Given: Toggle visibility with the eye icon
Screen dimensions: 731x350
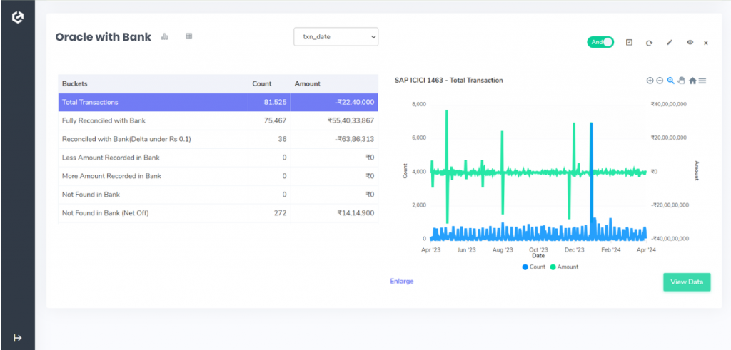Looking at the screenshot, I should pyautogui.click(x=690, y=42).
